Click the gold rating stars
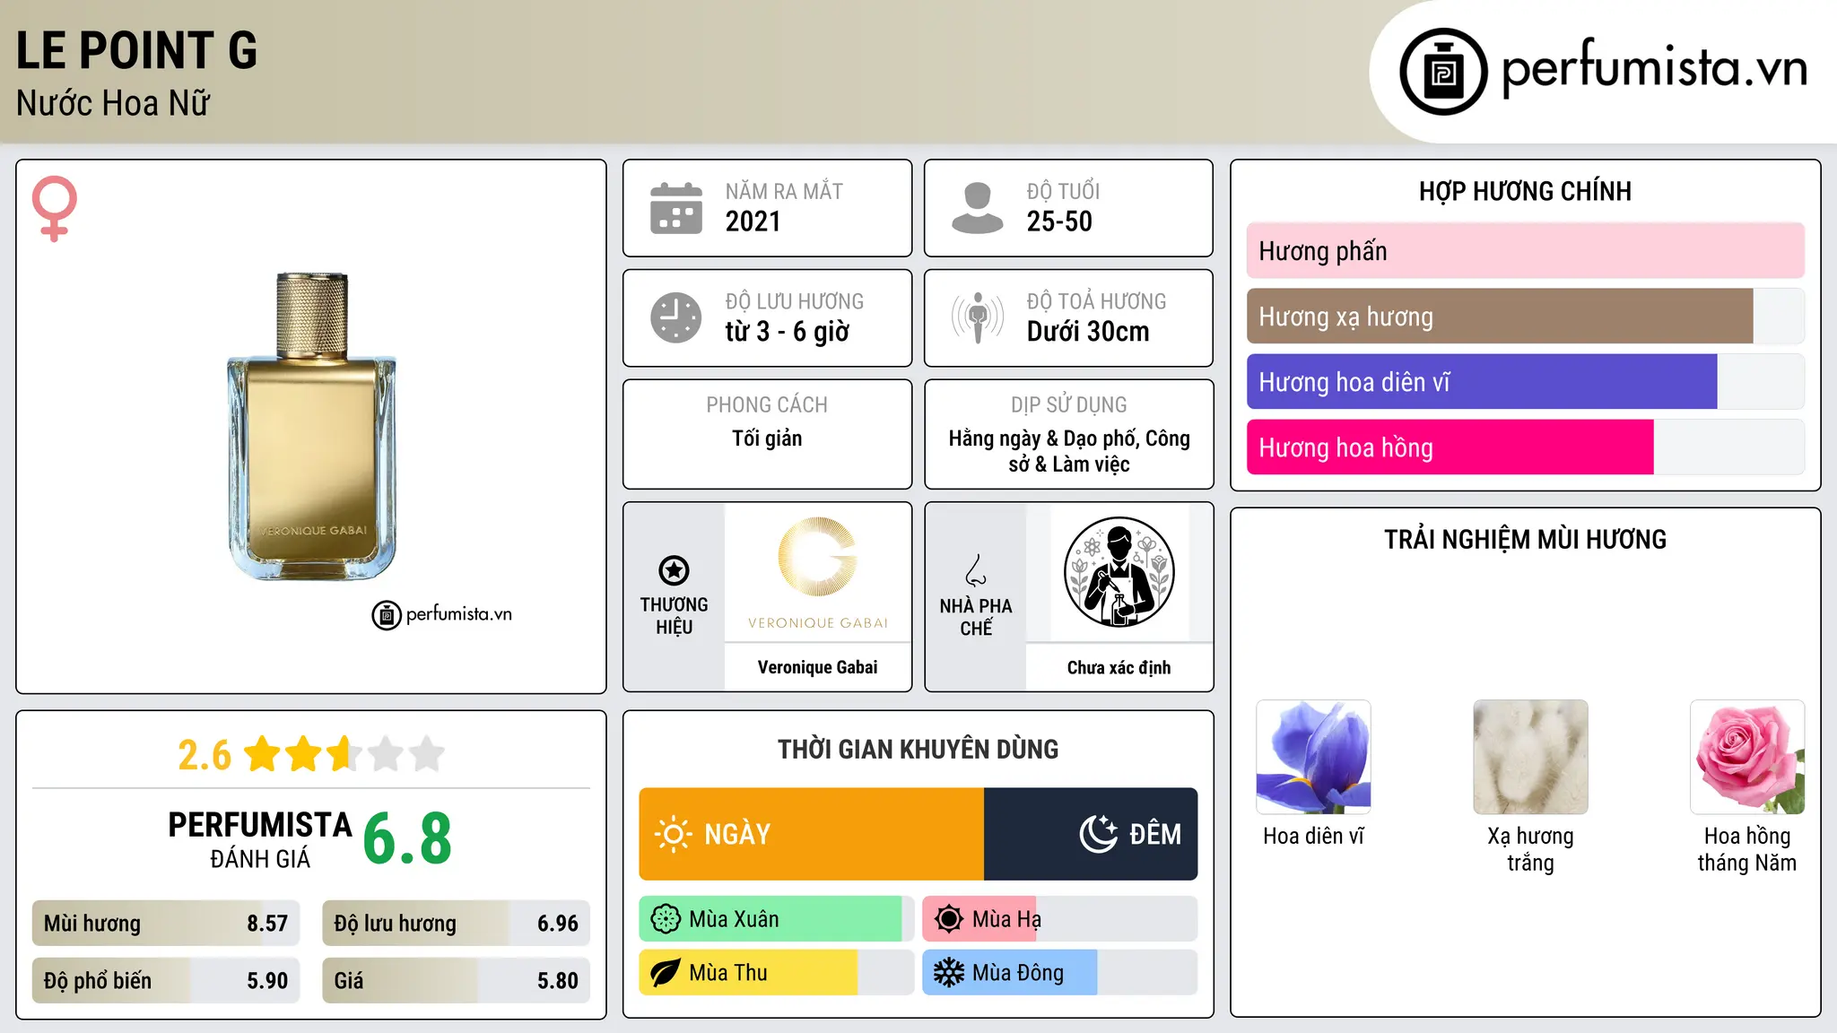This screenshot has height=1033, width=1837. [x=344, y=754]
